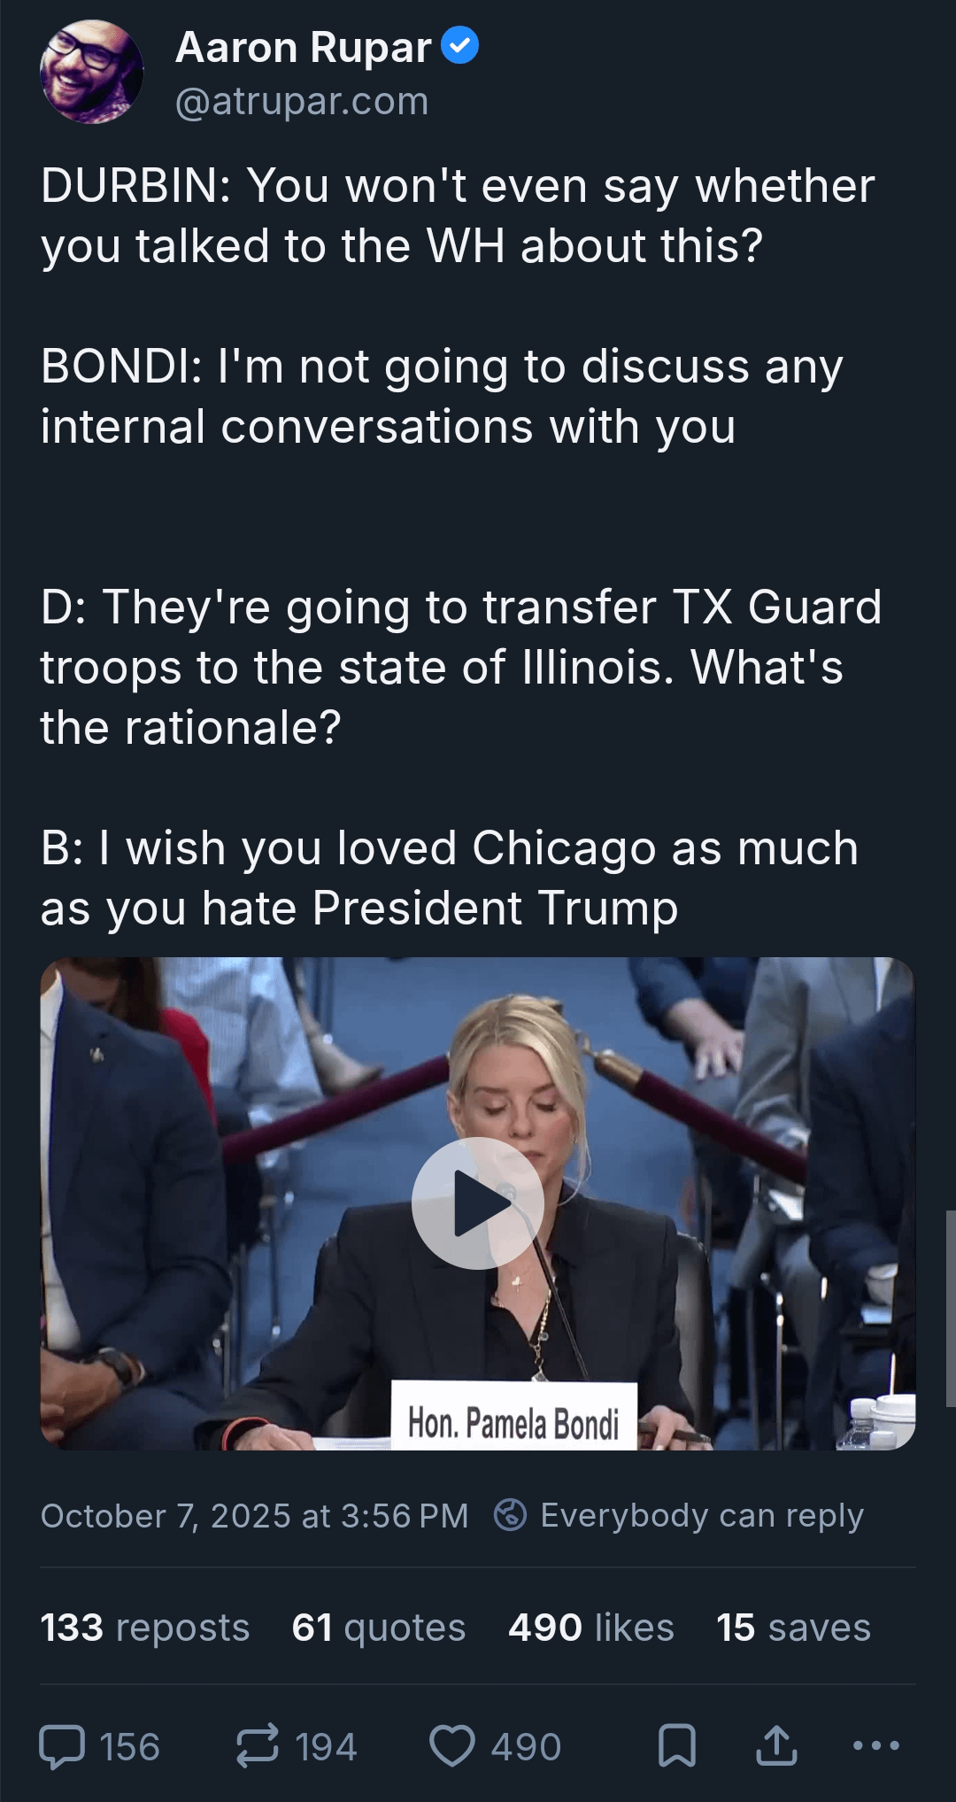Image resolution: width=956 pixels, height=1802 pixels.
Task: Open Aaron Rupar's profile avatar
Action: coord(92,72)
